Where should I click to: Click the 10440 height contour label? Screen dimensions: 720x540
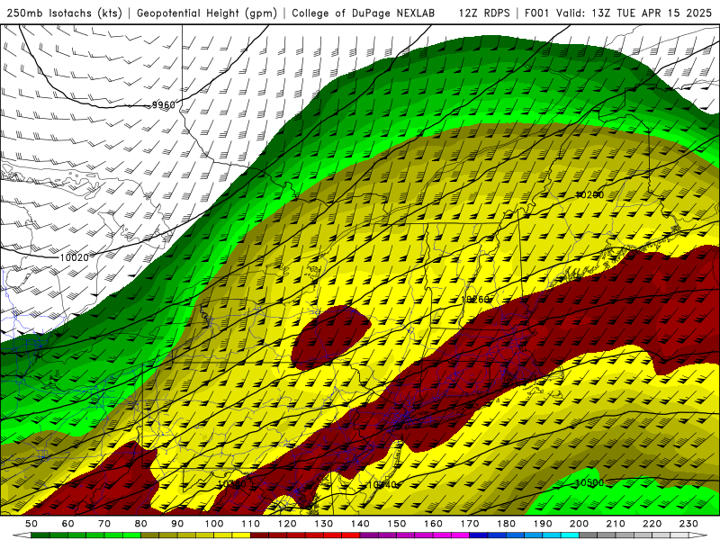pyautogui.click(x=382, y=484)
